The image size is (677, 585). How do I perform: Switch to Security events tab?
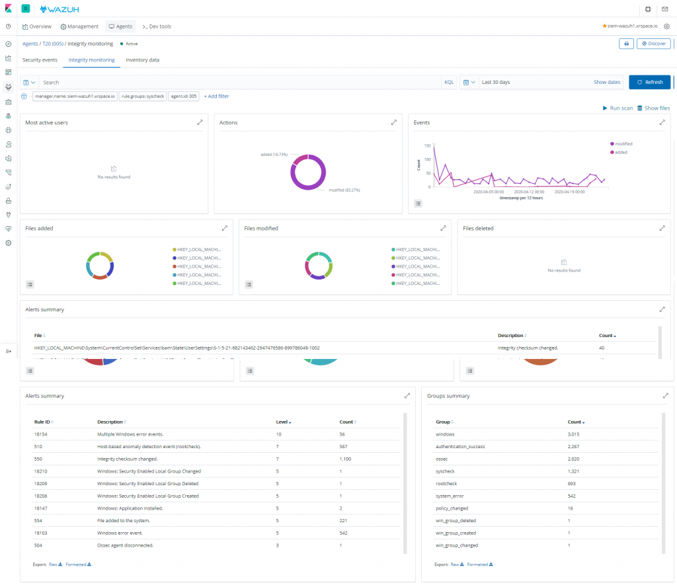click(40, 60)
